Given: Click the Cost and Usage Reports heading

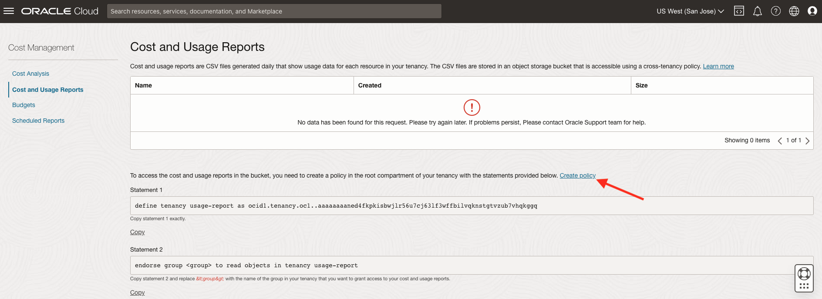Looking at the screenshot, I should (197, 47).
